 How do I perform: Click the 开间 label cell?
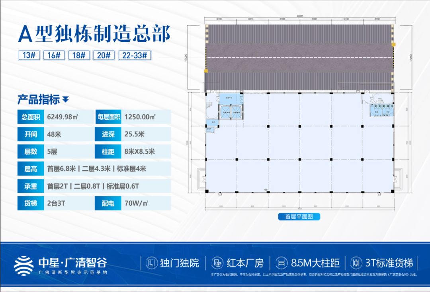[x=31, y=134]
